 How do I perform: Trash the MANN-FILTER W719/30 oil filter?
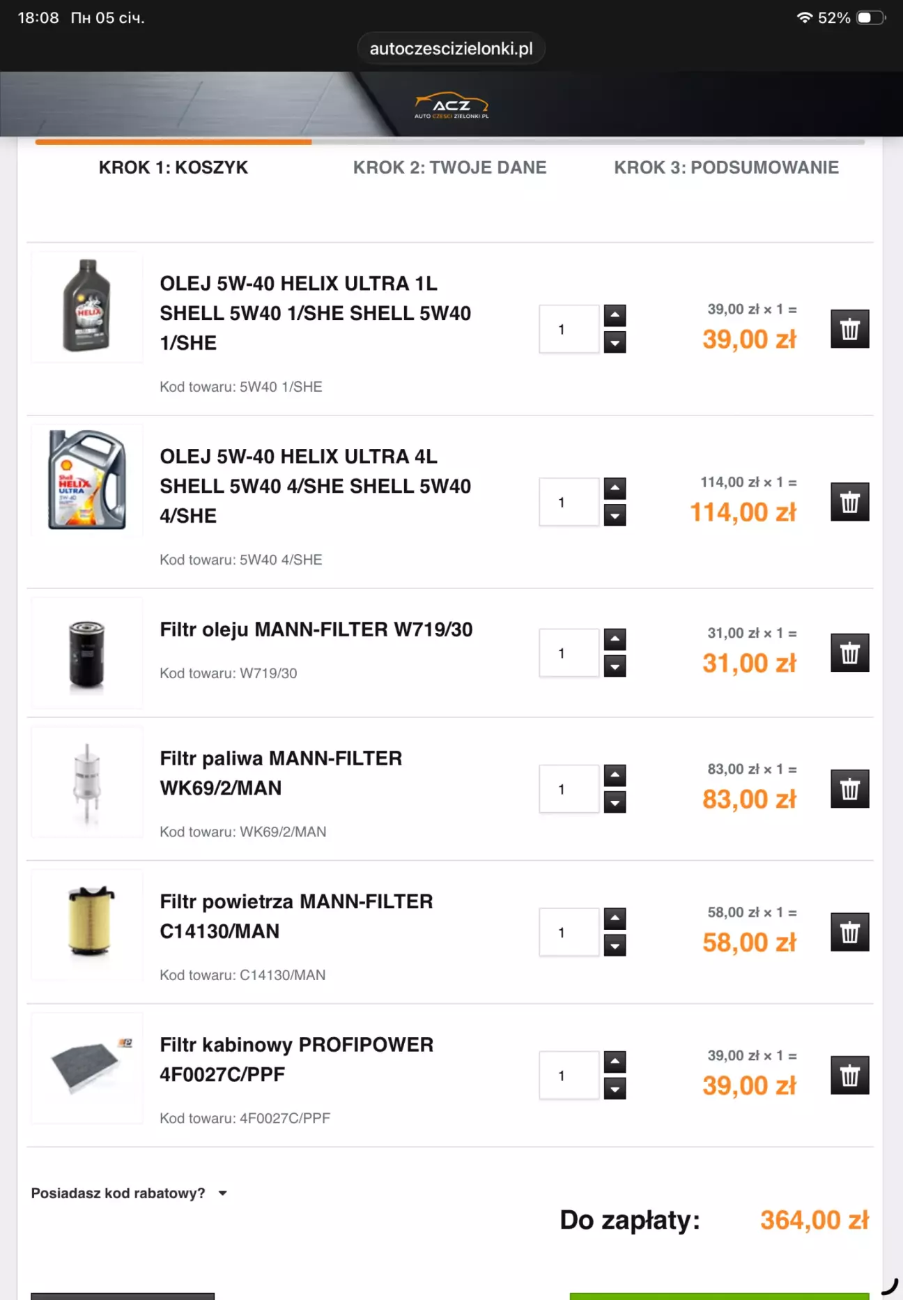[x=849, y=653]
